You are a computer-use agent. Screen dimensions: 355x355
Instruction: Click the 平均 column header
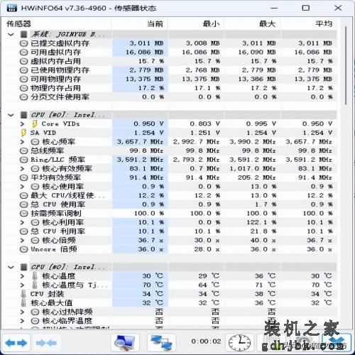[x=308, y=23]
